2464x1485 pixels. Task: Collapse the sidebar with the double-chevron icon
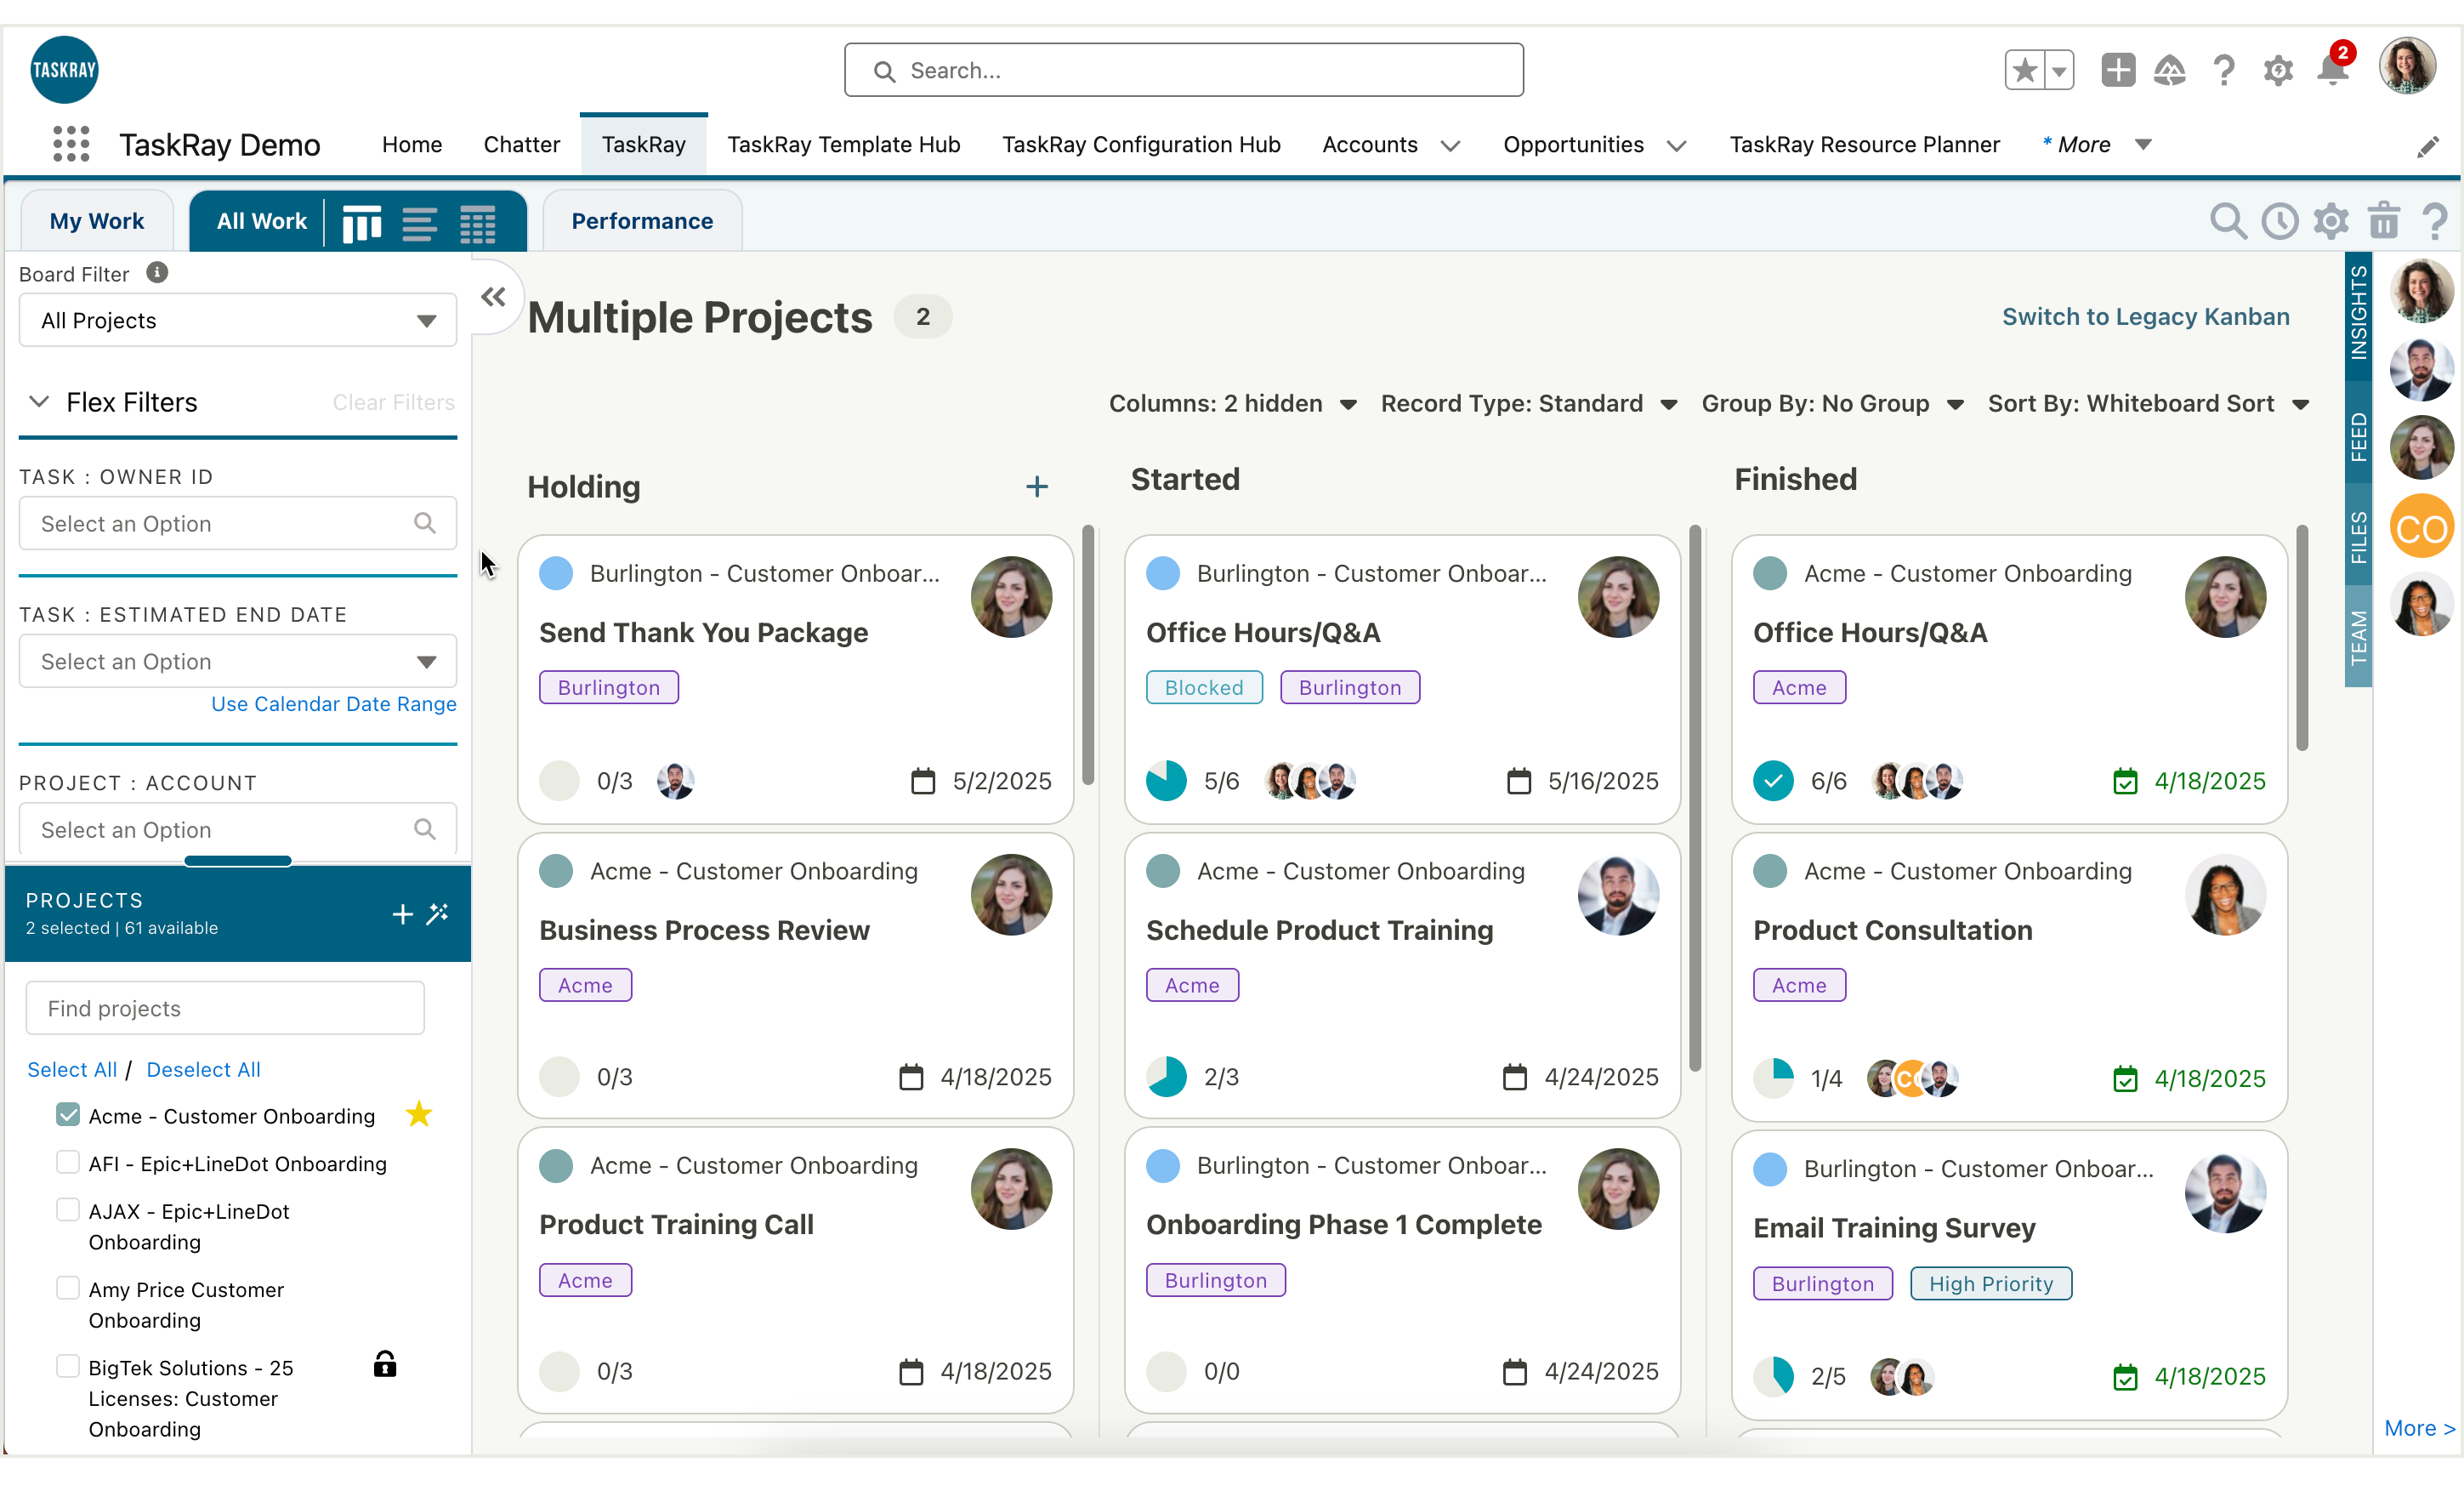pyautogui.click(x=493, y=297)
